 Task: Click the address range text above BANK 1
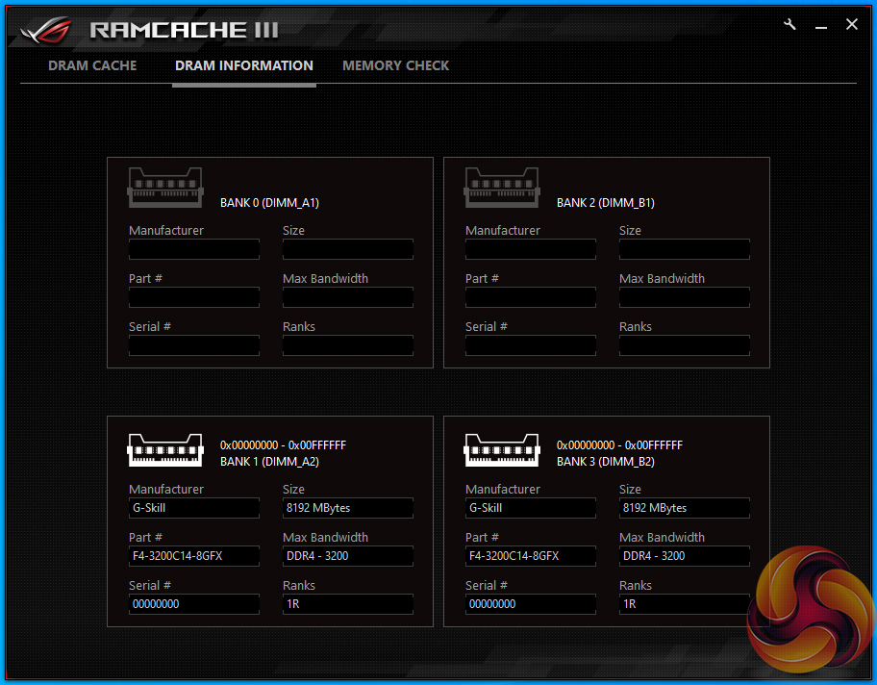click(283, 444)
